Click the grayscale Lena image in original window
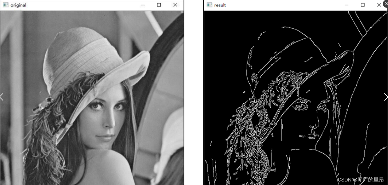 coord(92,98)
